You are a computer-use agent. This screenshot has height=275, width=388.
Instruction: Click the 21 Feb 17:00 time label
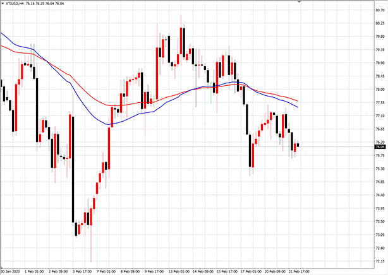click(298, 271)
